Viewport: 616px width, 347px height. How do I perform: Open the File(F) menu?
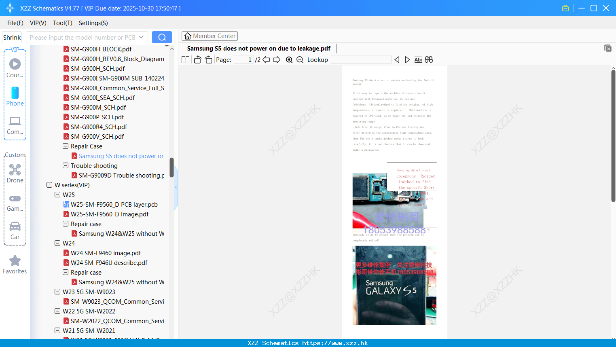pyautogui.click(x=15, y=23)
